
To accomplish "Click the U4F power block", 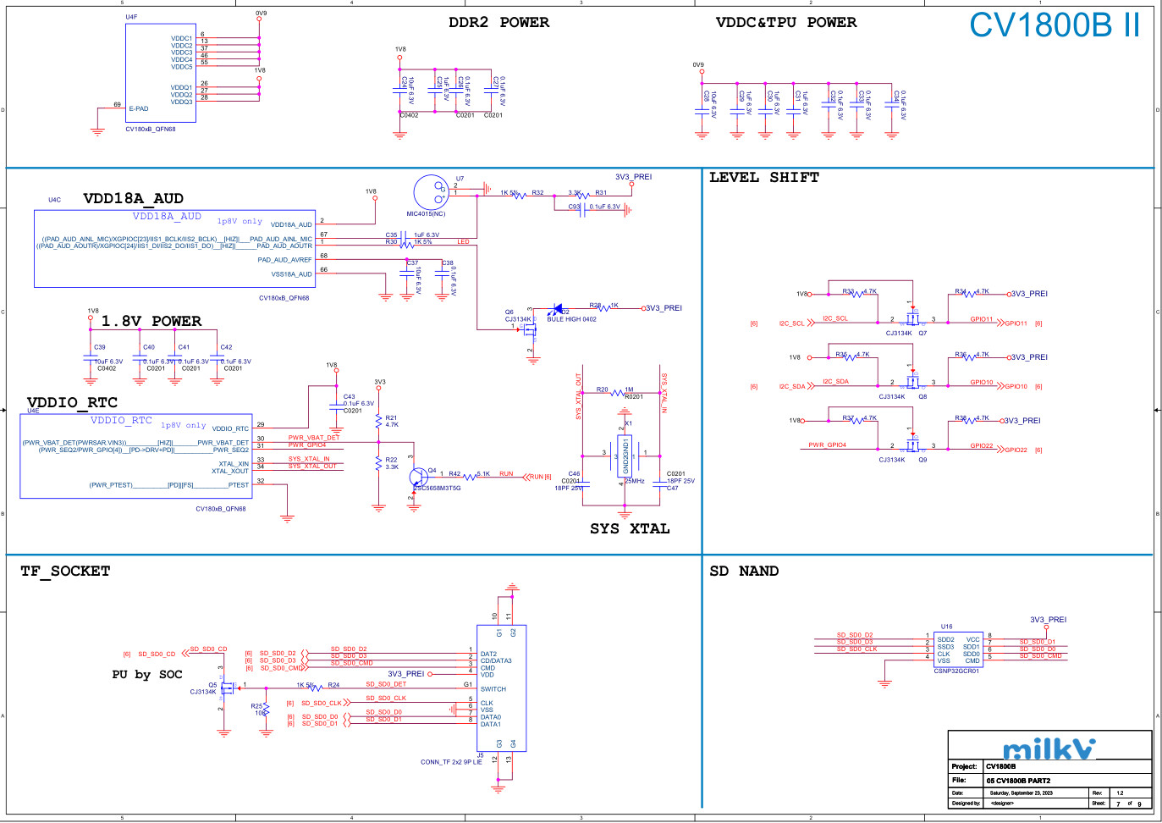I will tap(161, 73).
